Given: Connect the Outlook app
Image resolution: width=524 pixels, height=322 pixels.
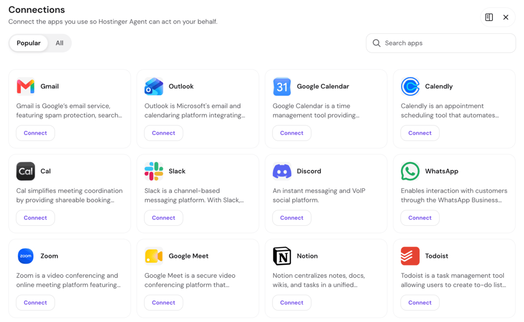Looking at the screenshot, I should 163,133.
